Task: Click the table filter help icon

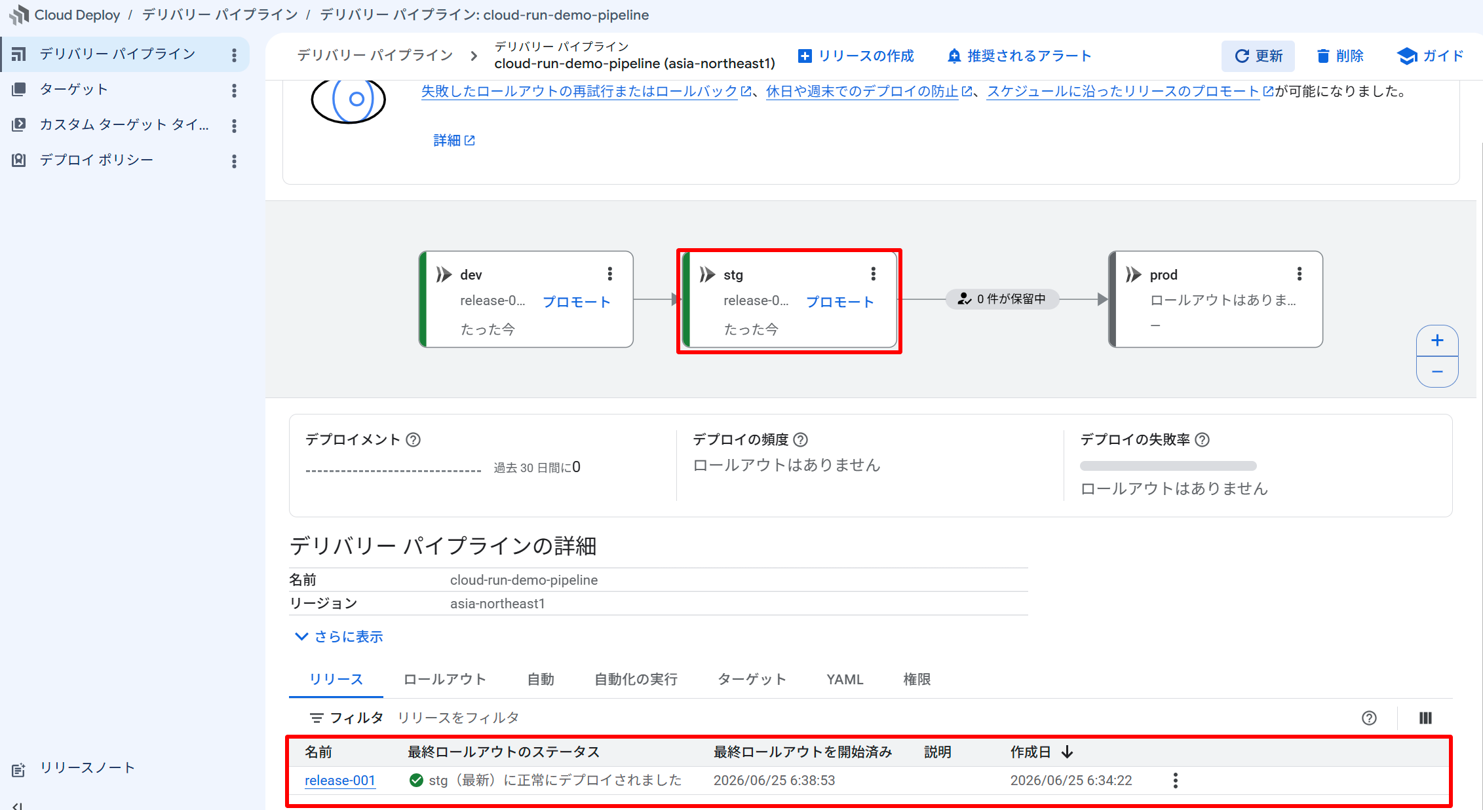Action: click(x=1369, y=718)
